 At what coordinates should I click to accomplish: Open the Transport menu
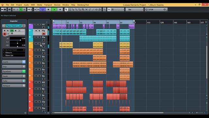coord(48,5)
